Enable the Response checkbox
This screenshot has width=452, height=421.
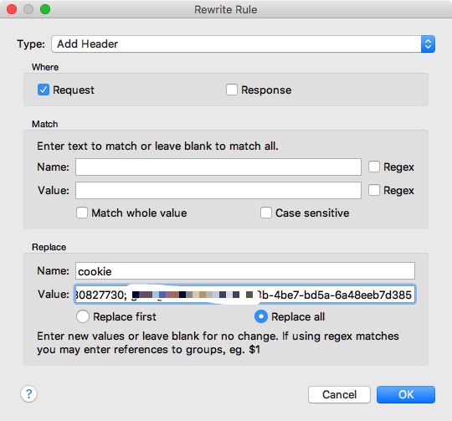click(x=232, y=90)
